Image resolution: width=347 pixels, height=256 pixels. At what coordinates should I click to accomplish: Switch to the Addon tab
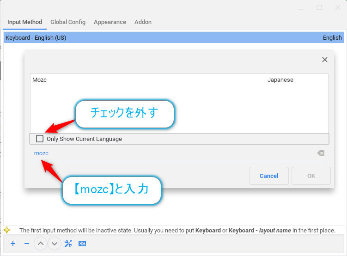143,22
